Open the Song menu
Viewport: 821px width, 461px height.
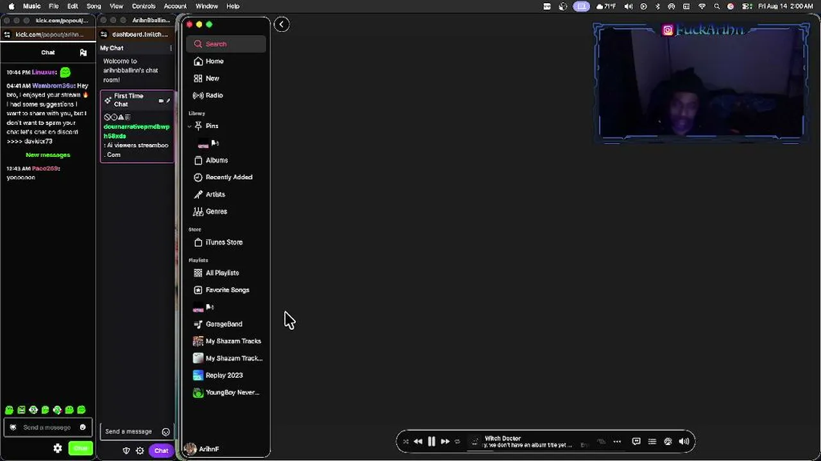[94, 6]
